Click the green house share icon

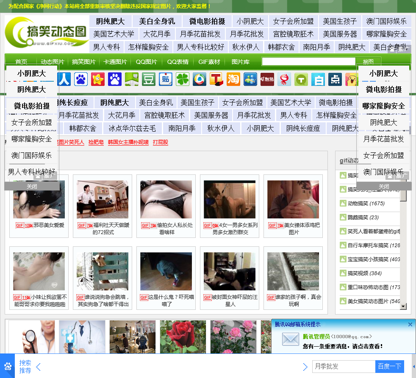click(x=132, y=79)
